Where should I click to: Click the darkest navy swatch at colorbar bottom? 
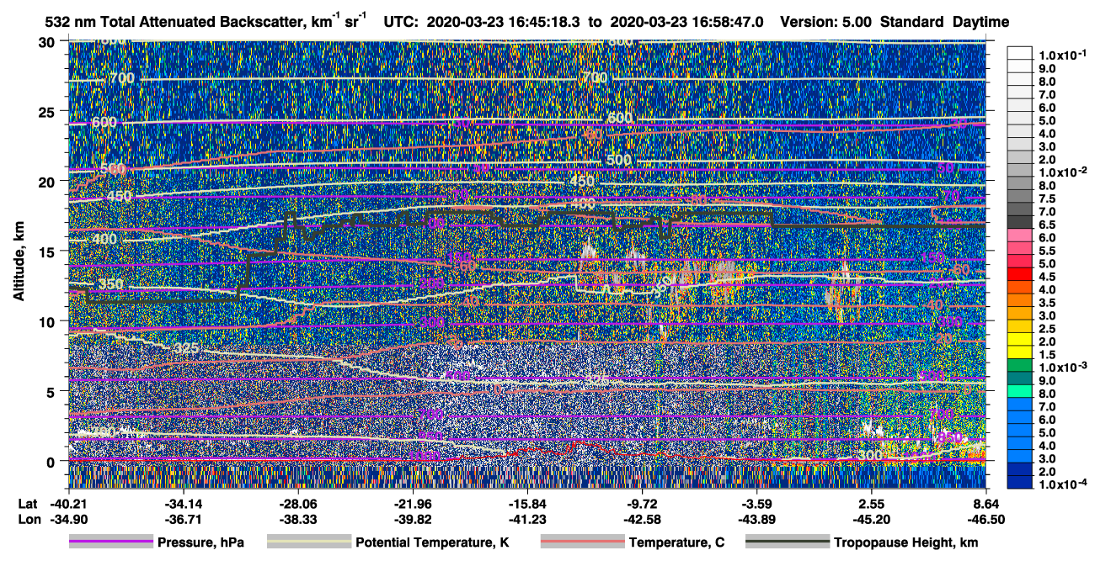click(1020, 481)
